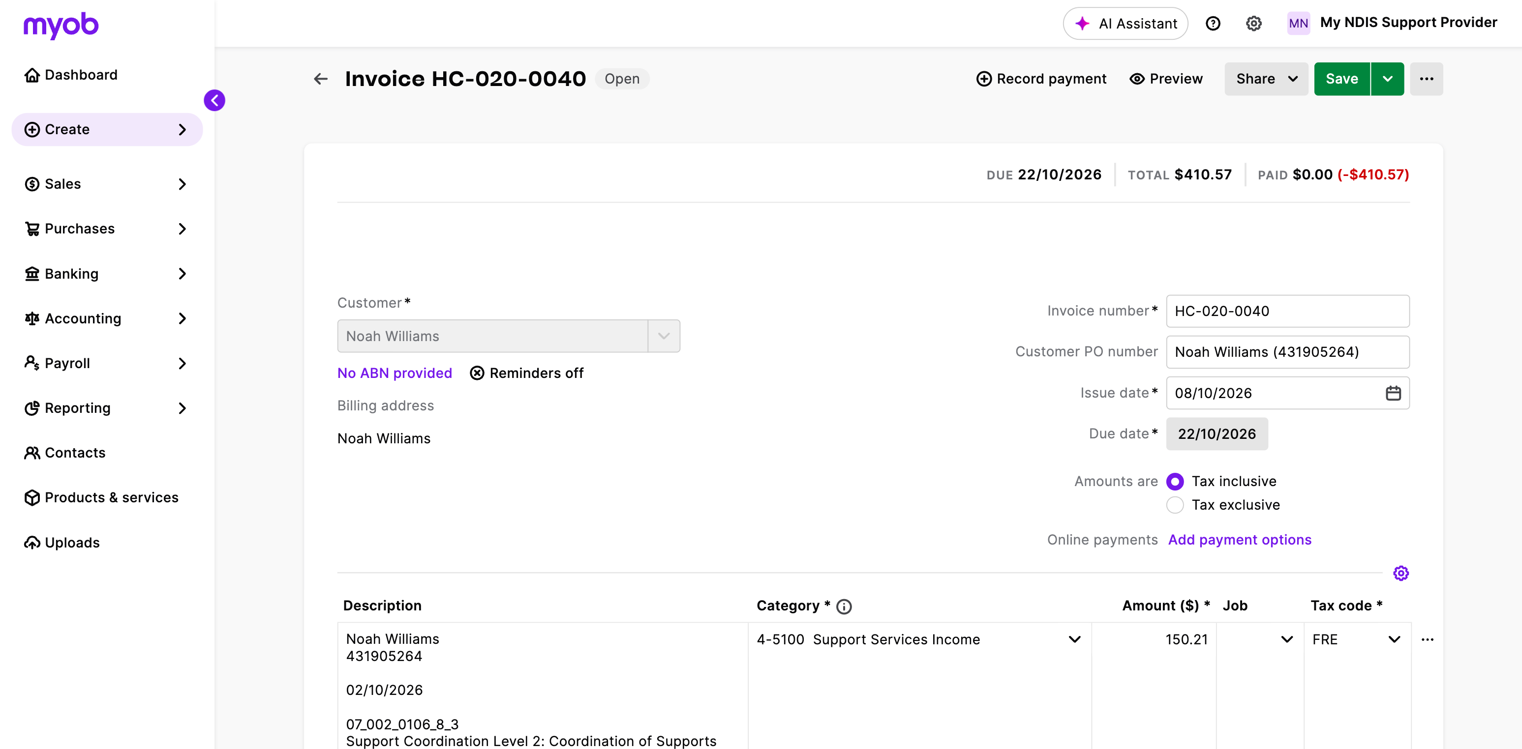
Task: Expand the Create menu
Action: [x=107, y=130]
